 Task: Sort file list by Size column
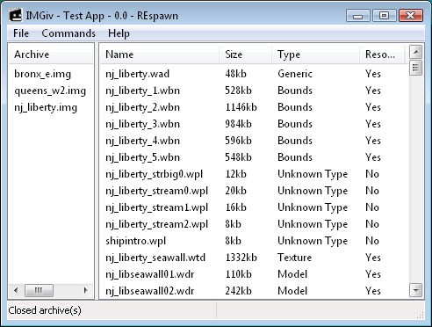pos(245,54)
